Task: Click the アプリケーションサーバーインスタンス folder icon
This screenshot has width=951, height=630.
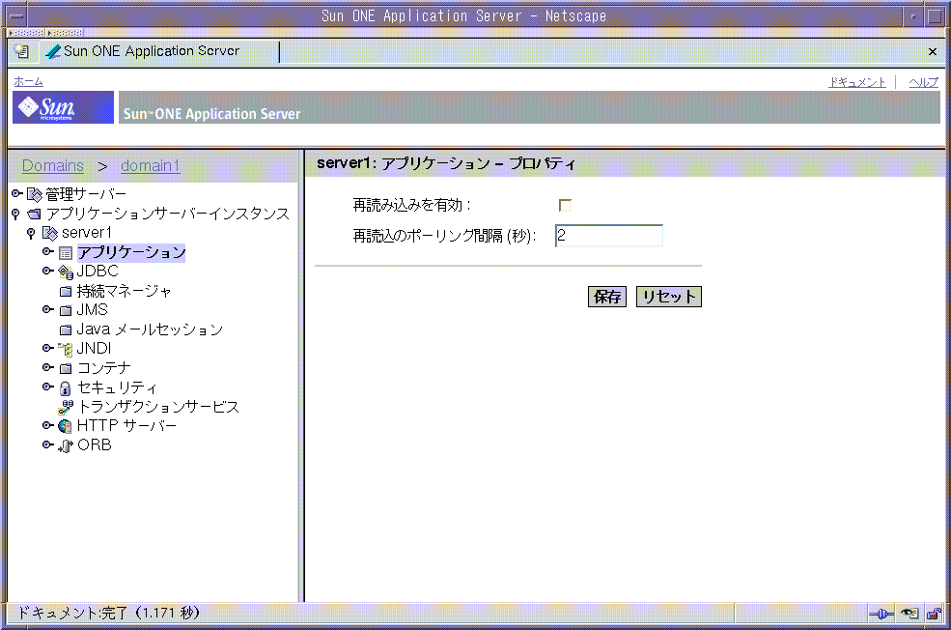Action: 35,215
